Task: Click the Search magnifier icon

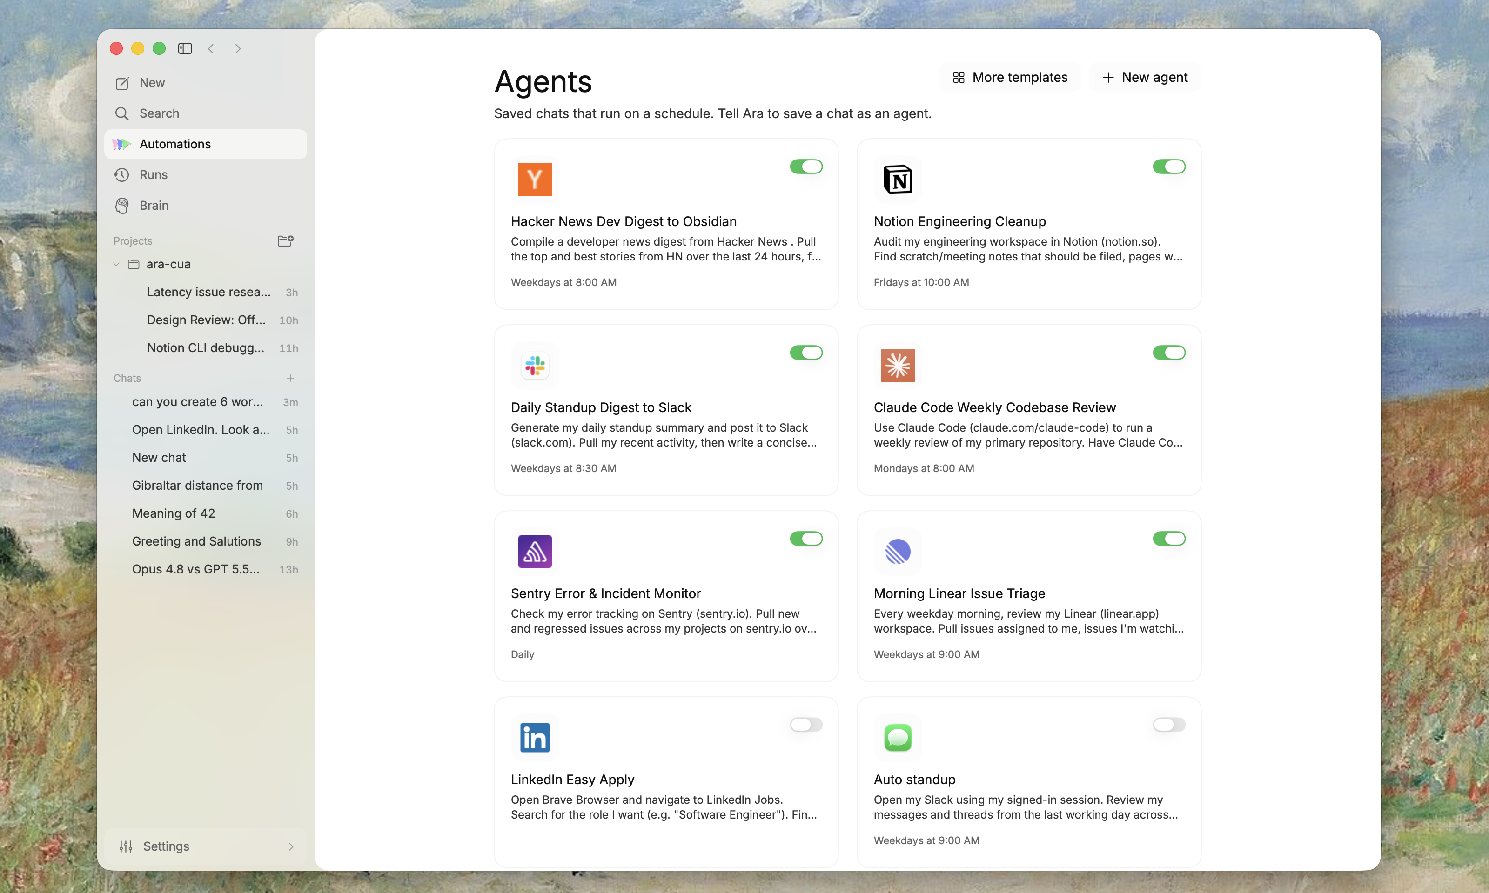Action: [x=122, y=114]
